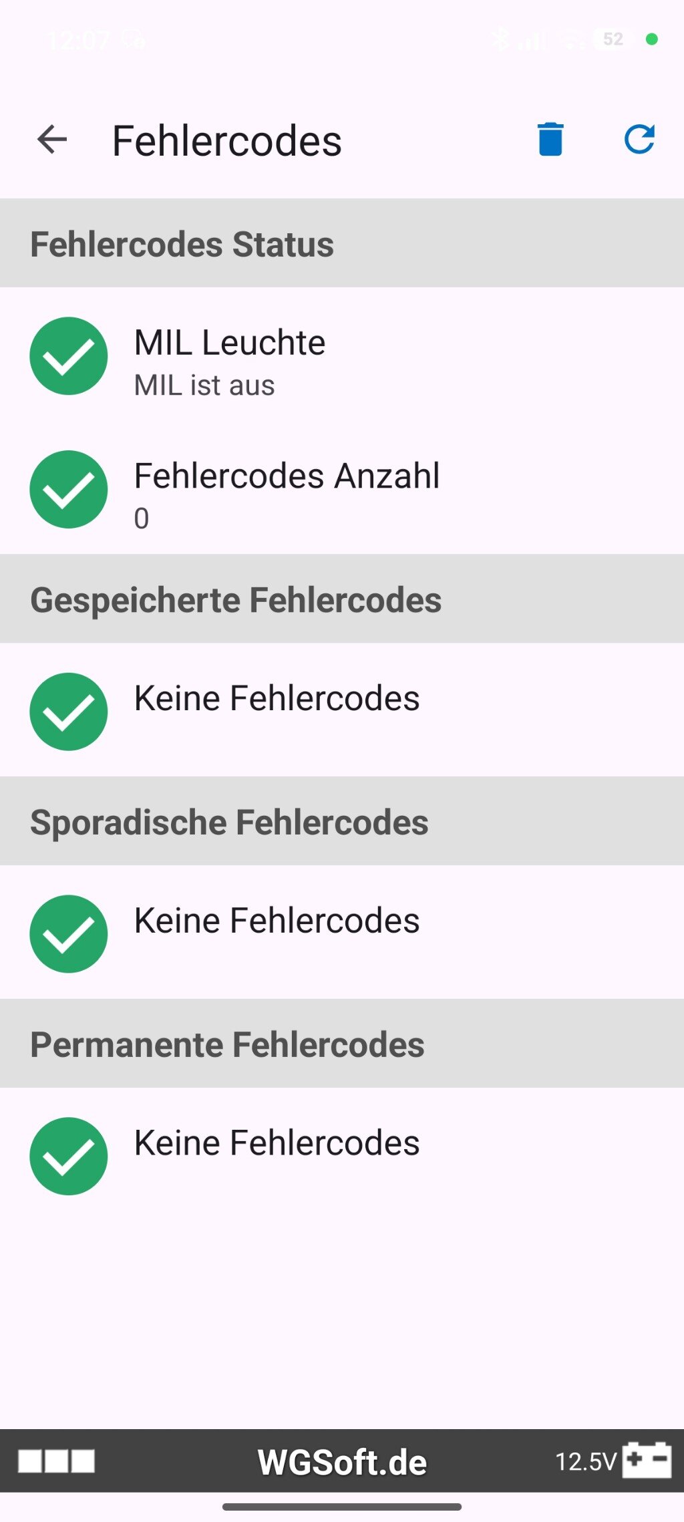Tap the check icon beside Fehlercodes Anzahl

click(x=69, y=490)
